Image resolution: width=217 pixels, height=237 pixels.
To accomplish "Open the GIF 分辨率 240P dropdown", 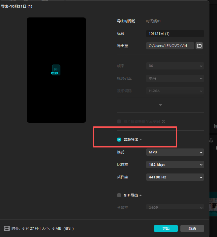I will coord(175,207).
